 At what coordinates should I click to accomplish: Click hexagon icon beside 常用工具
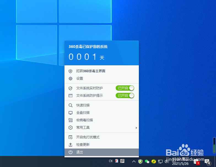[71, 128]
